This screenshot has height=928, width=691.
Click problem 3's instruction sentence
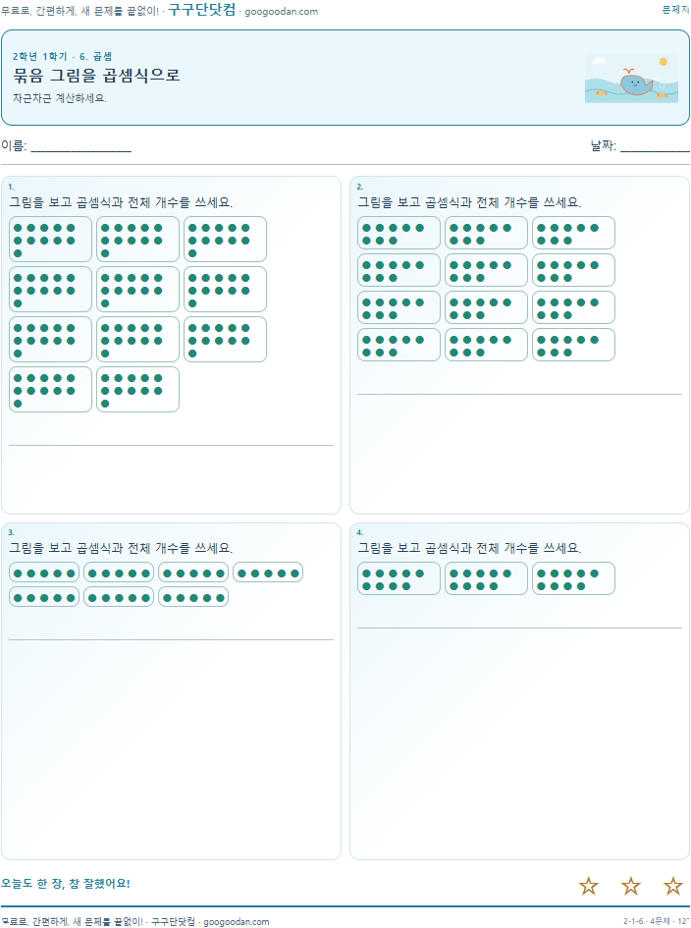coord(121,548)
